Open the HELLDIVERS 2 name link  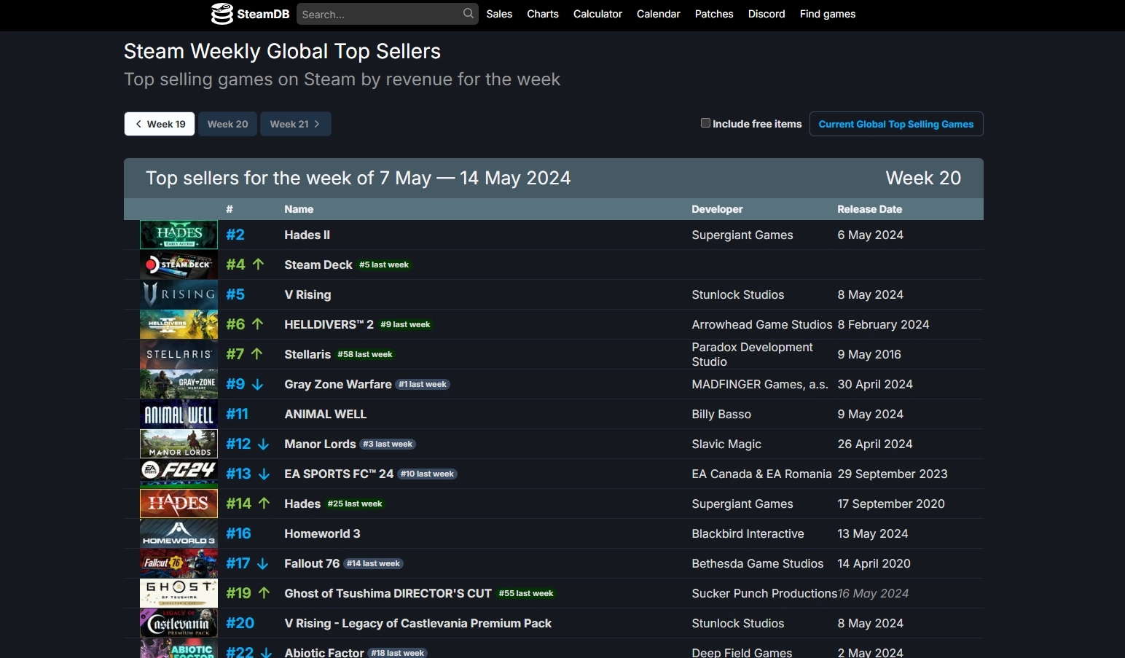pos(329,324)
